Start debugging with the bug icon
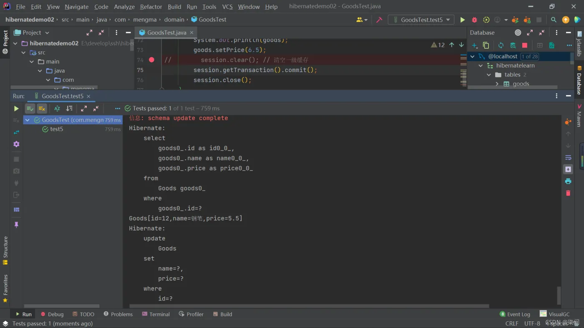 tap(474, 20)
